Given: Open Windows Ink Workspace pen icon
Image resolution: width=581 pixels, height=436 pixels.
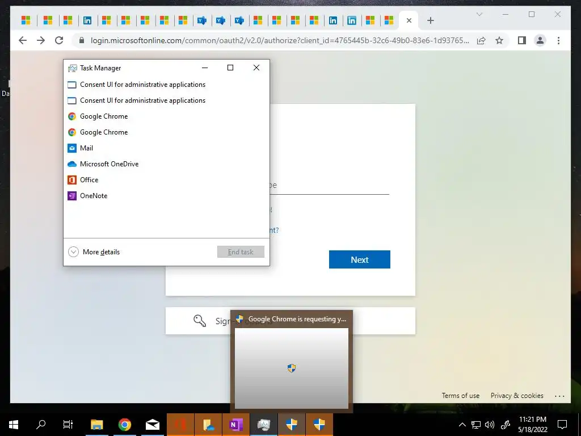Looking at the screenshot, I should (x=506, y=425).
